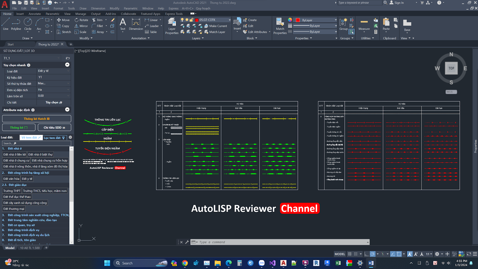Viewport: 478px width, 269px height.
Task: Open the folder icon beside T1_1
Action: [x=68, y=58]
